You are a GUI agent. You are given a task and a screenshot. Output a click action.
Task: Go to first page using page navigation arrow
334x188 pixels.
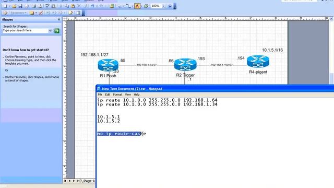click(65, 181)
